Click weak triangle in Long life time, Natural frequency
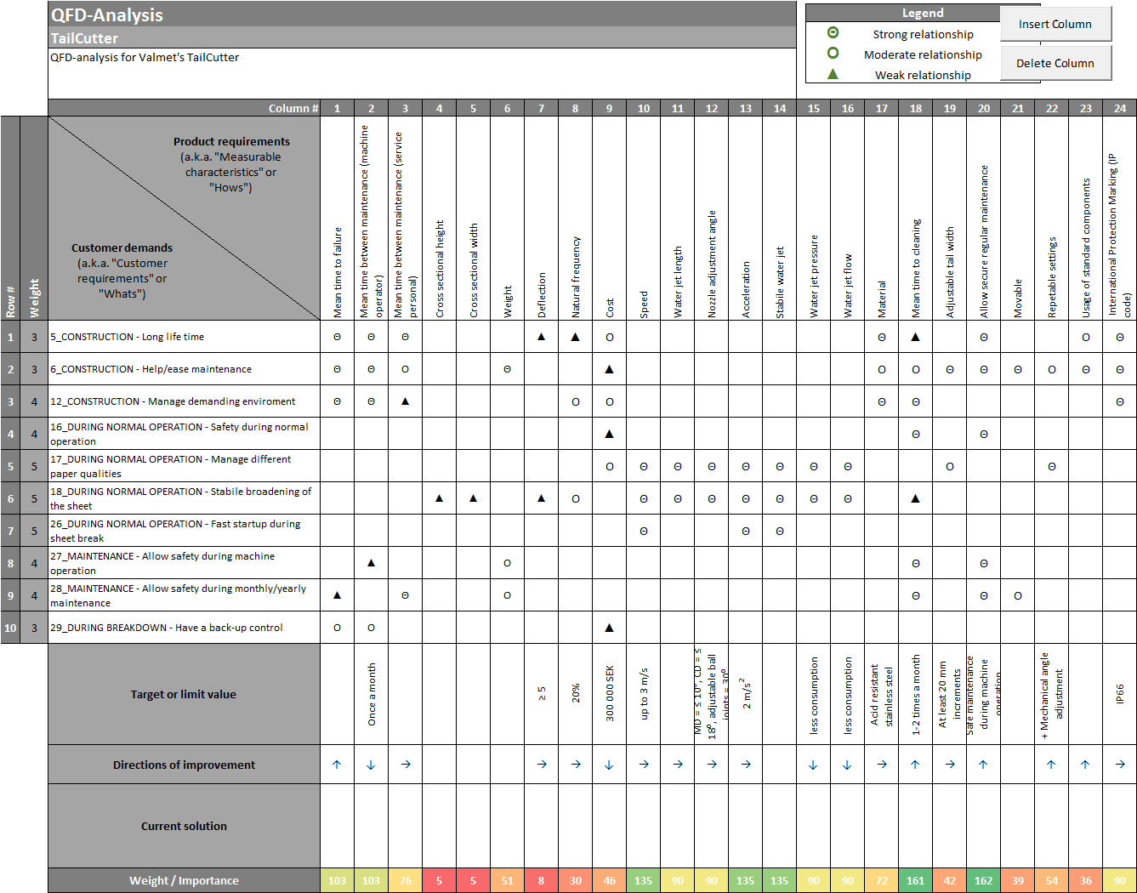1137x893 pixels. point(575,337)
